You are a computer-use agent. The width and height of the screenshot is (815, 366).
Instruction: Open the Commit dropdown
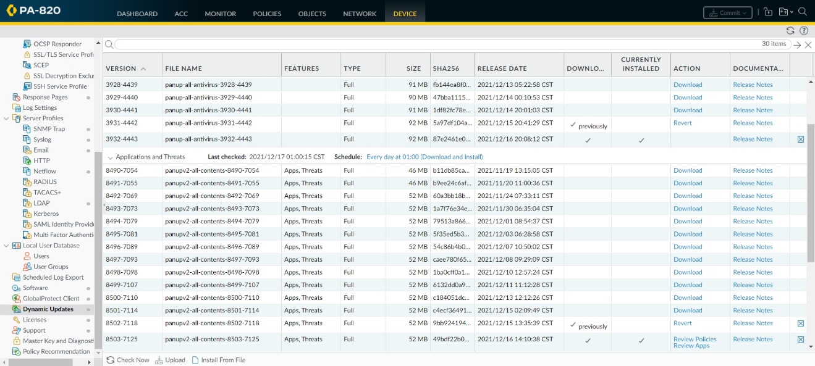(728, 12)
